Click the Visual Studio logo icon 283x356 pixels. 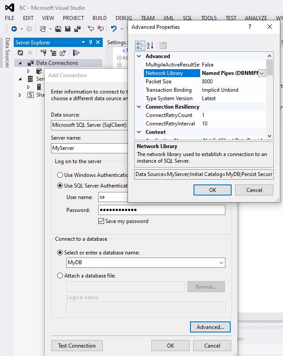point(10,8)
